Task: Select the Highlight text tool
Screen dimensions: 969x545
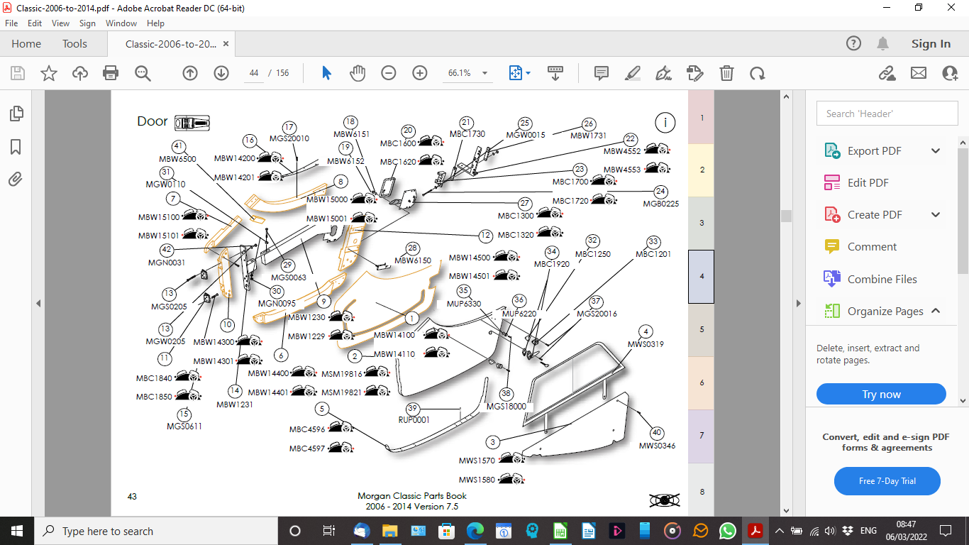Action: click(x=633, y=73)
